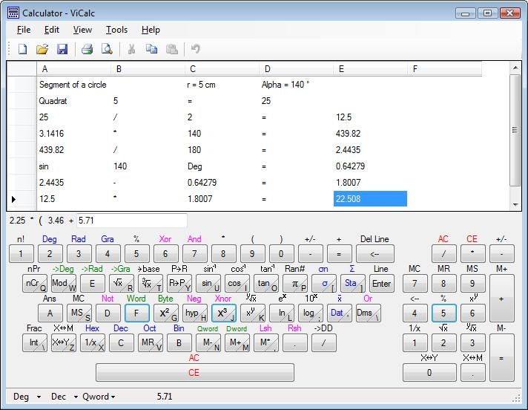528x410 pixels.
Task: Open the View menu
Action: tap(82, 30)
